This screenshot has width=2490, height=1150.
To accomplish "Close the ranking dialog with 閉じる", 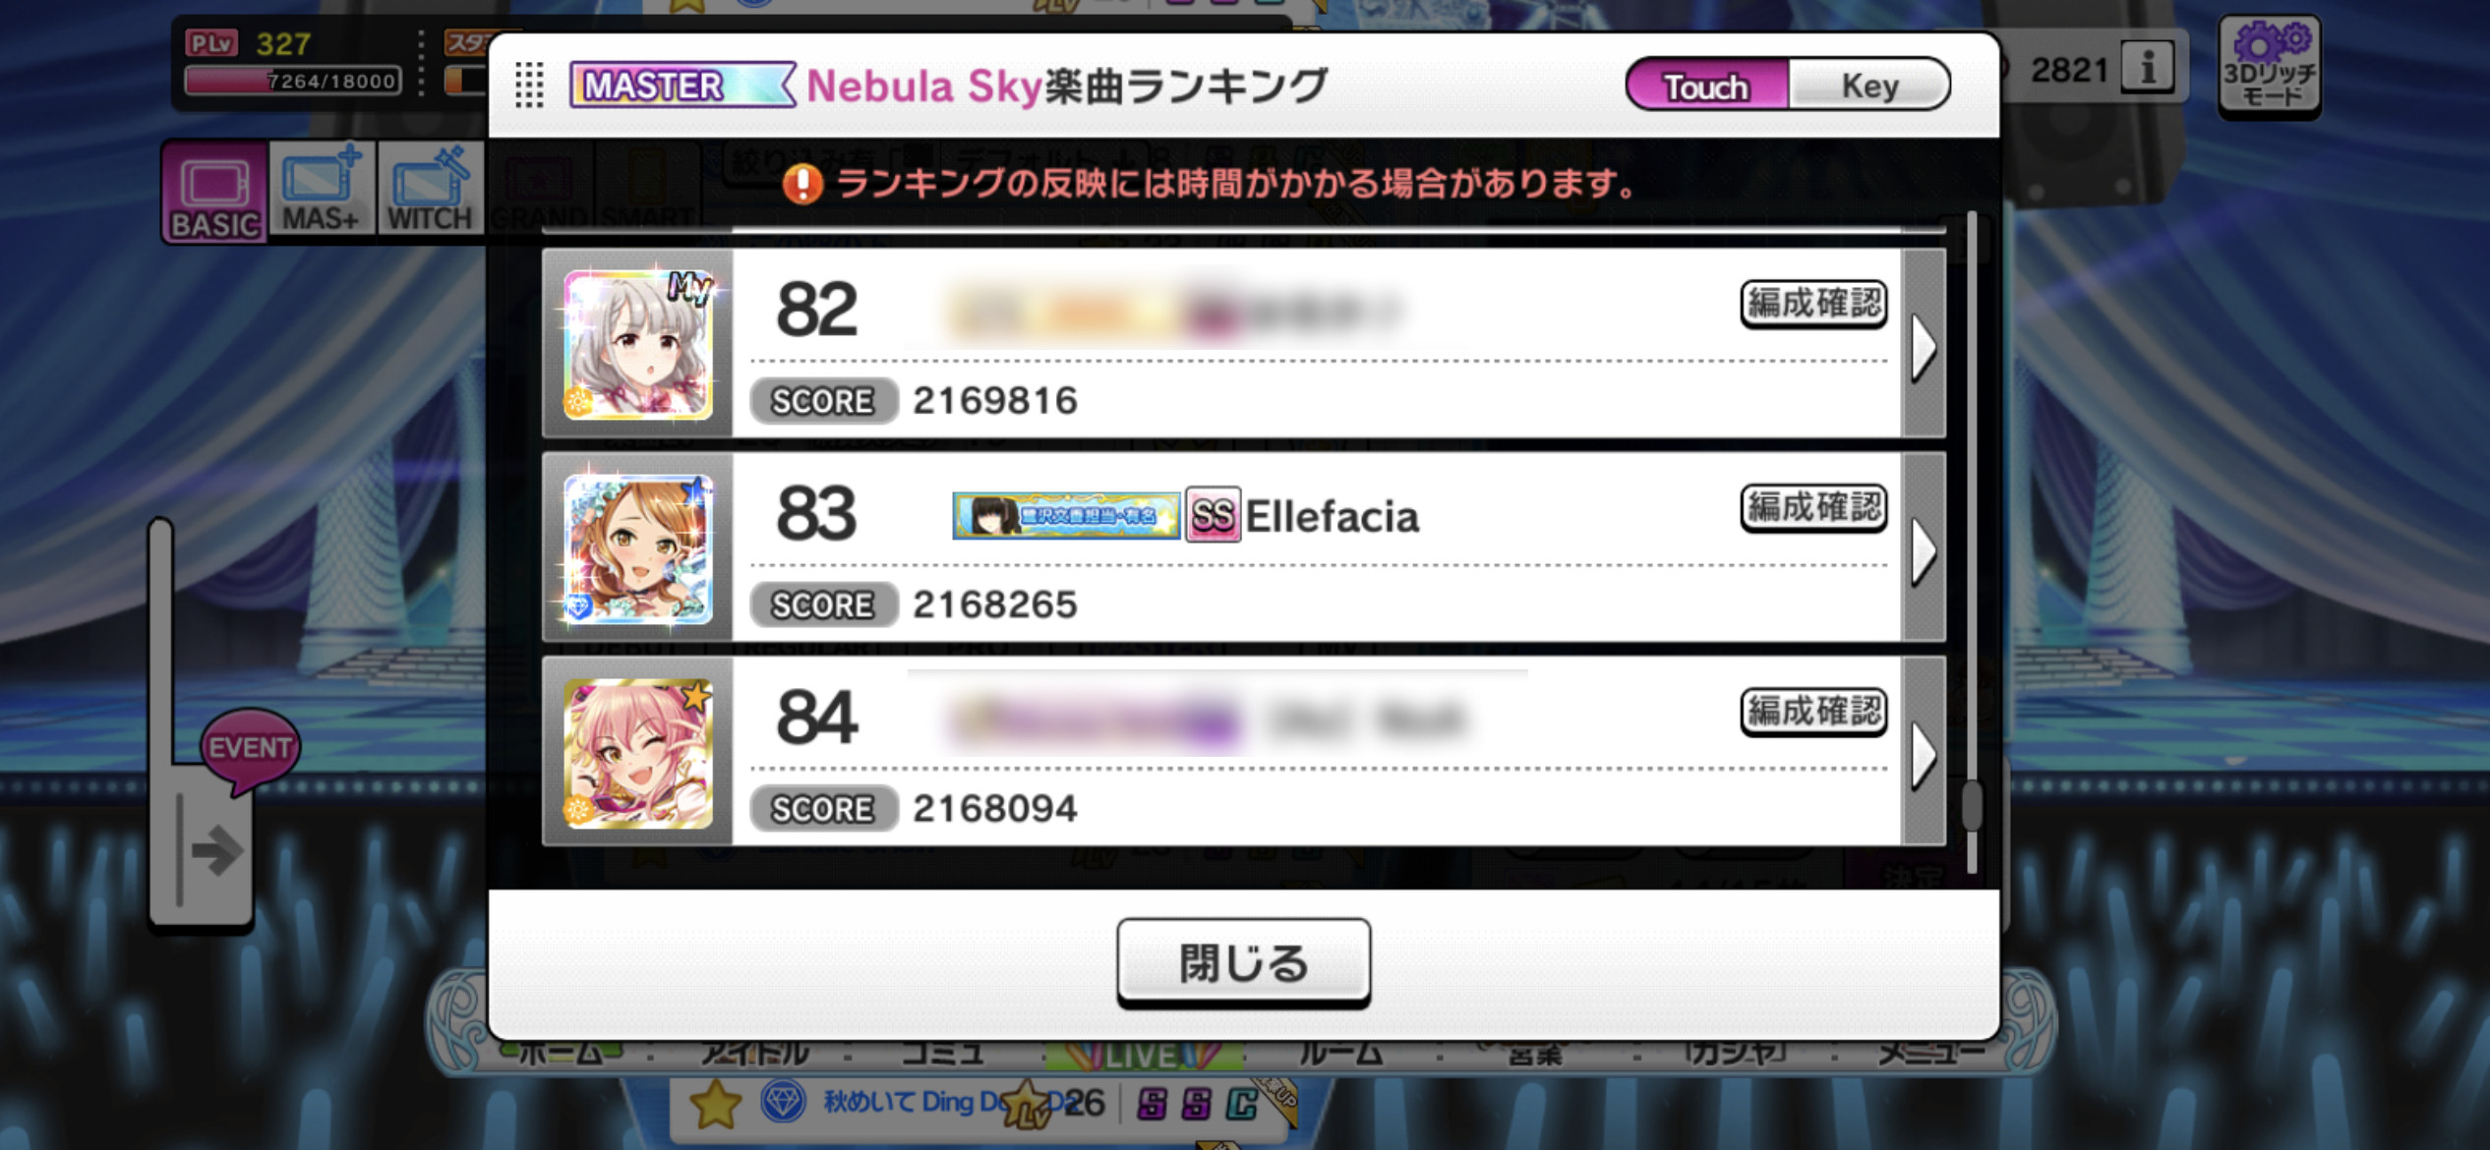I will 1243,962.
